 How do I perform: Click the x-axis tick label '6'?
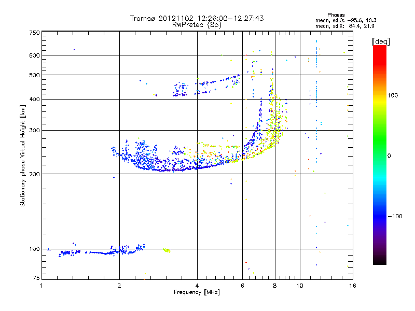tap(242, 286)
